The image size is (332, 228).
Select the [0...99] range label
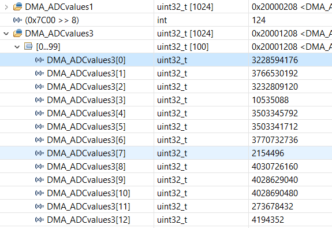pyautogui.click(x=49, y=47)
